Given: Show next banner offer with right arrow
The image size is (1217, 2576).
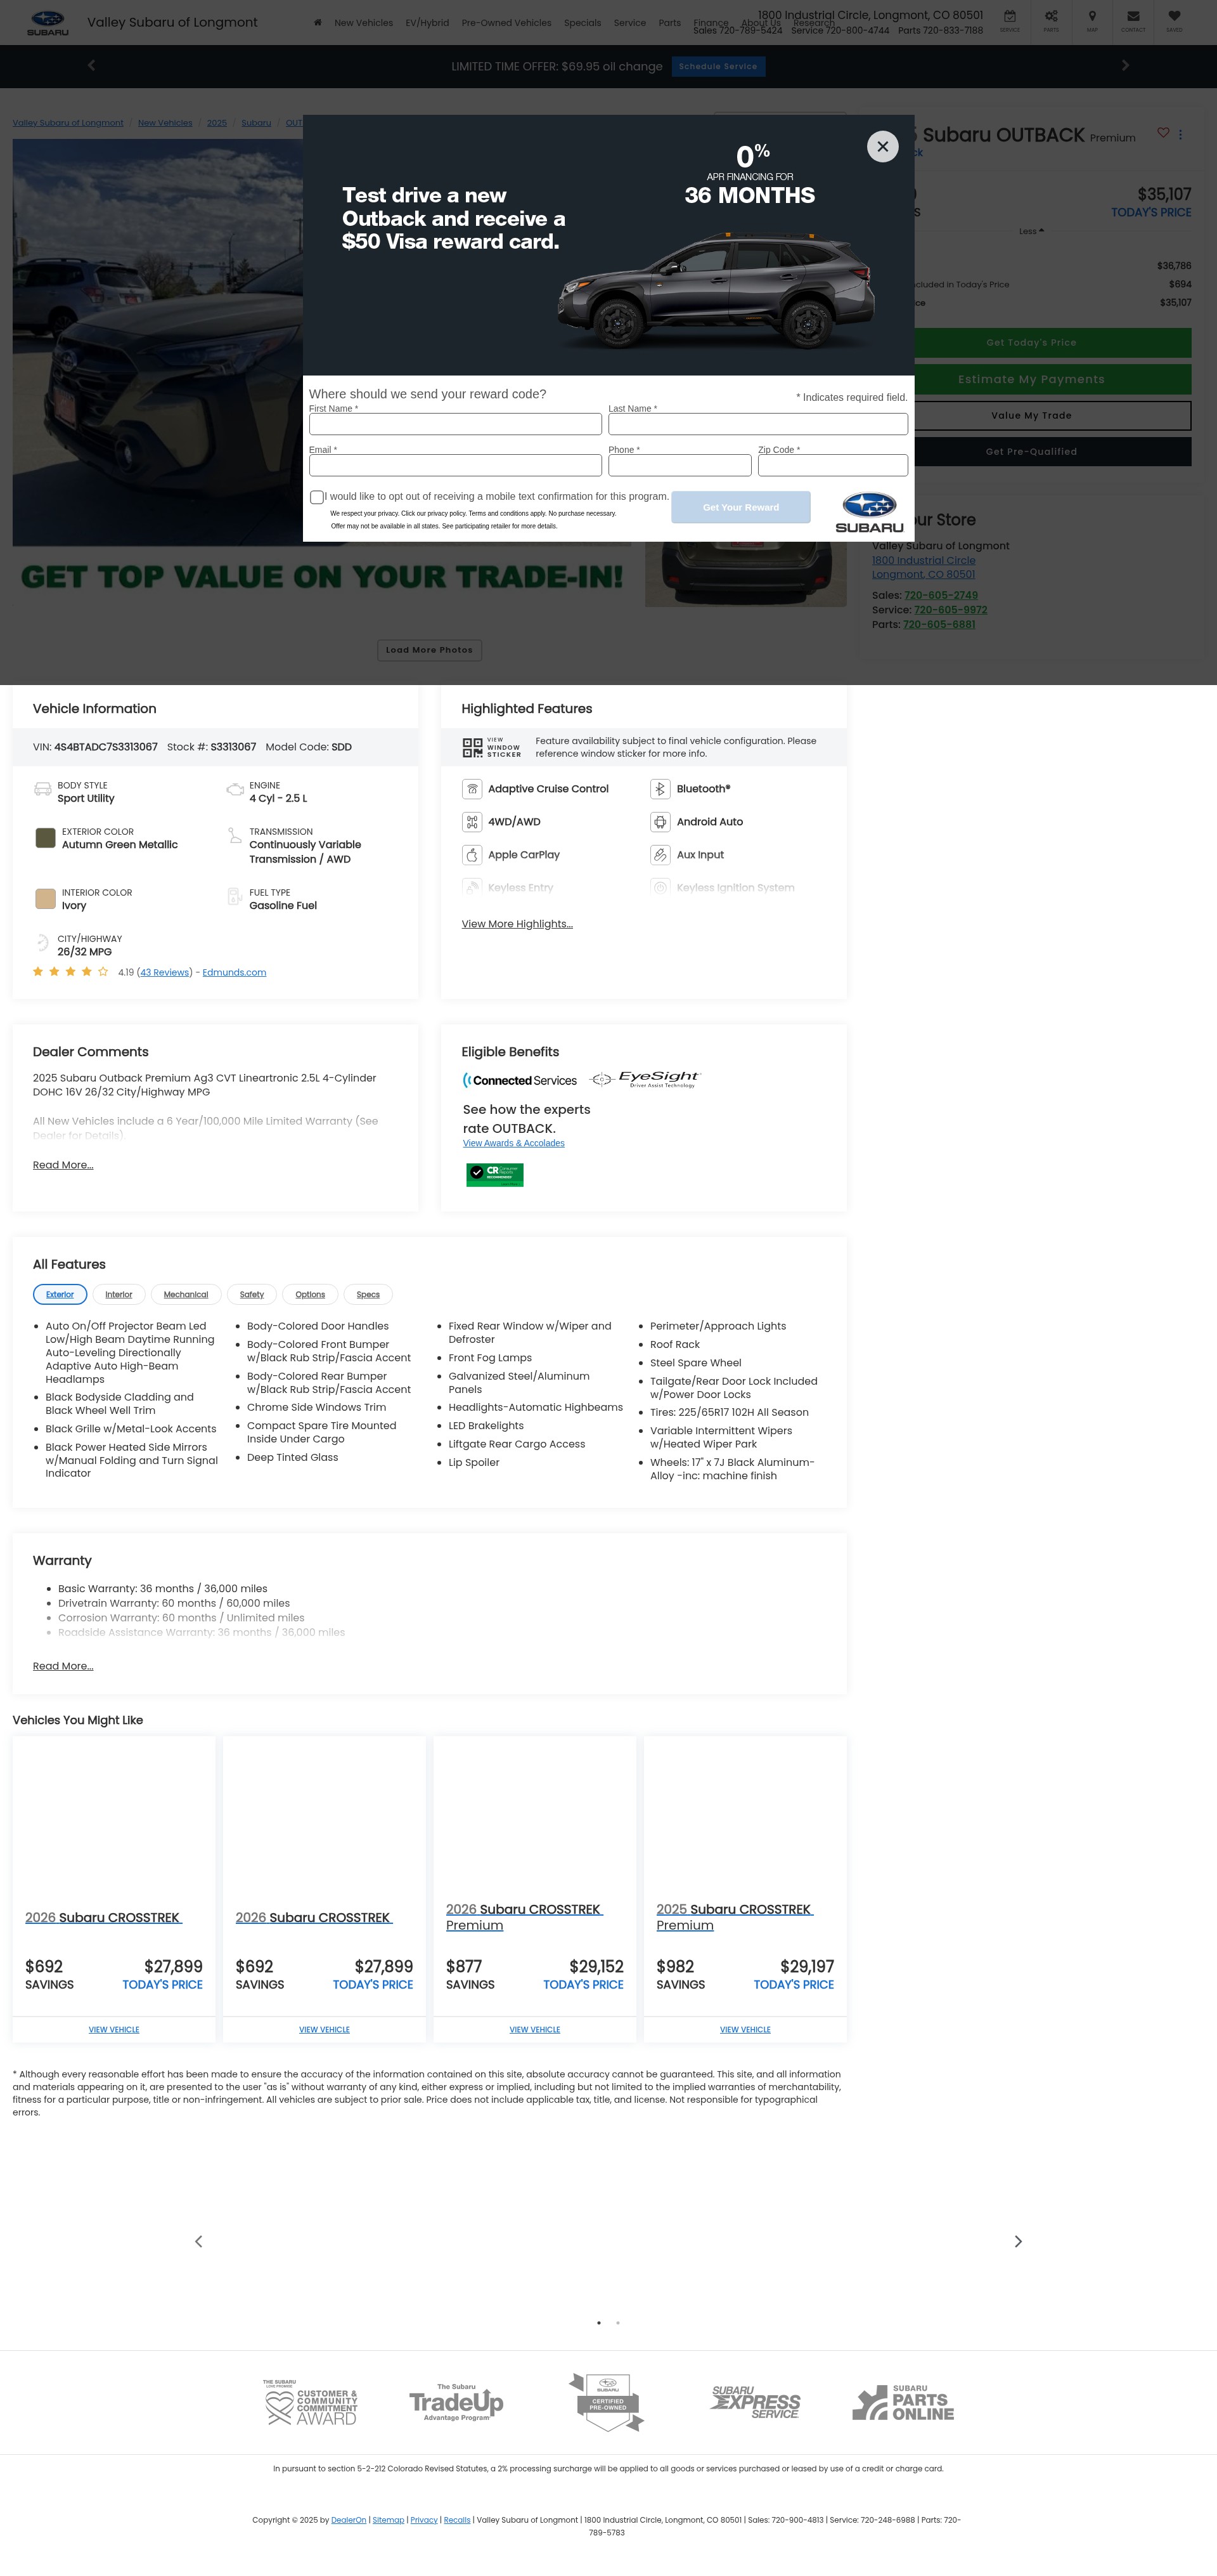Looking at the screenshot, I should click(x=1125, y=65).
